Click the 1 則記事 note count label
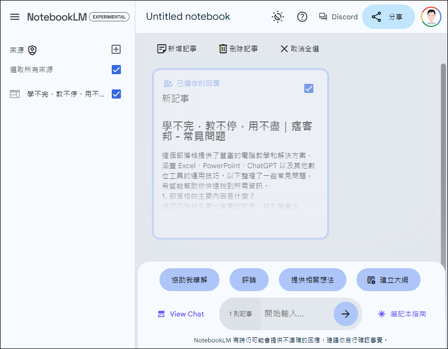 point(240,314)
